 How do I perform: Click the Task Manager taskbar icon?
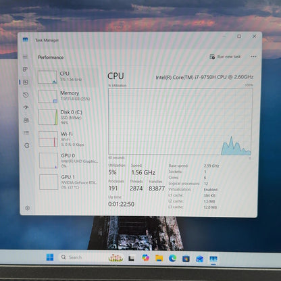[213, 259]
